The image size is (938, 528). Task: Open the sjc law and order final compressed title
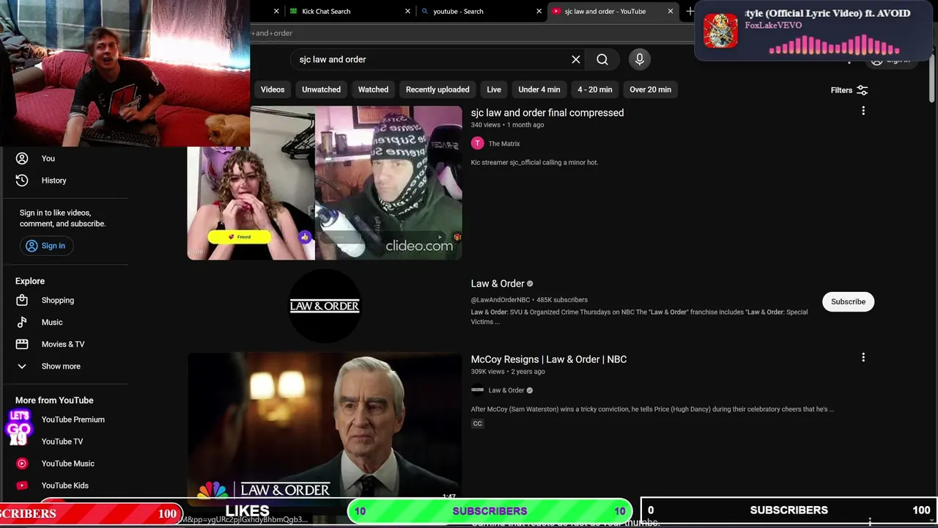click(547, 113)
